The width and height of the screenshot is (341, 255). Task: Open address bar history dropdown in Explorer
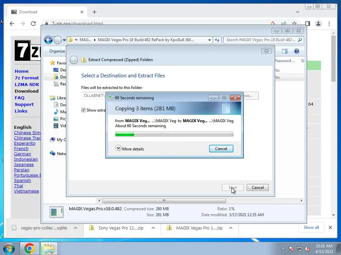tap(209, 40)
